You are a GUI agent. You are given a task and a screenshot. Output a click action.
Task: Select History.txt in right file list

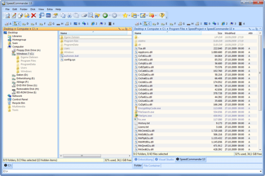point(144,123)
